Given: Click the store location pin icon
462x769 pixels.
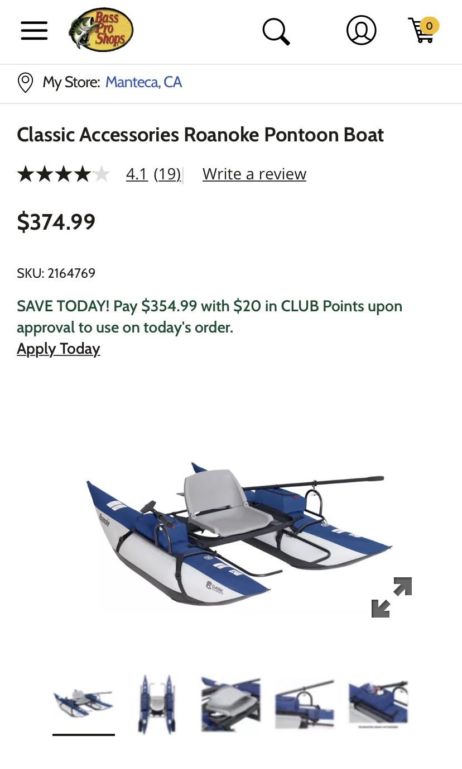Looking at the screenshot, I should tap(25, 82).
